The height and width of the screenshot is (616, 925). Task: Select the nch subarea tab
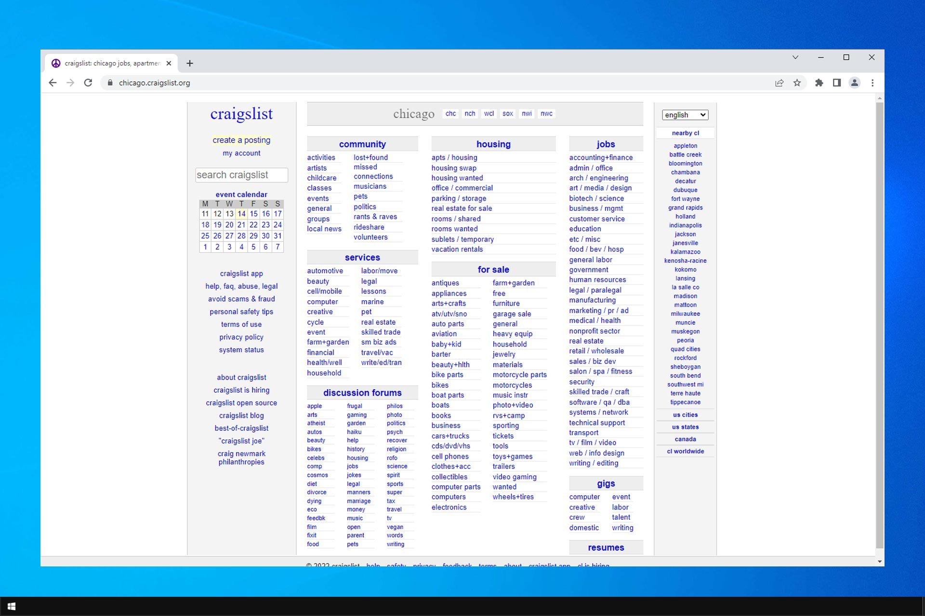pyautogui.click(x=470, y=114)
